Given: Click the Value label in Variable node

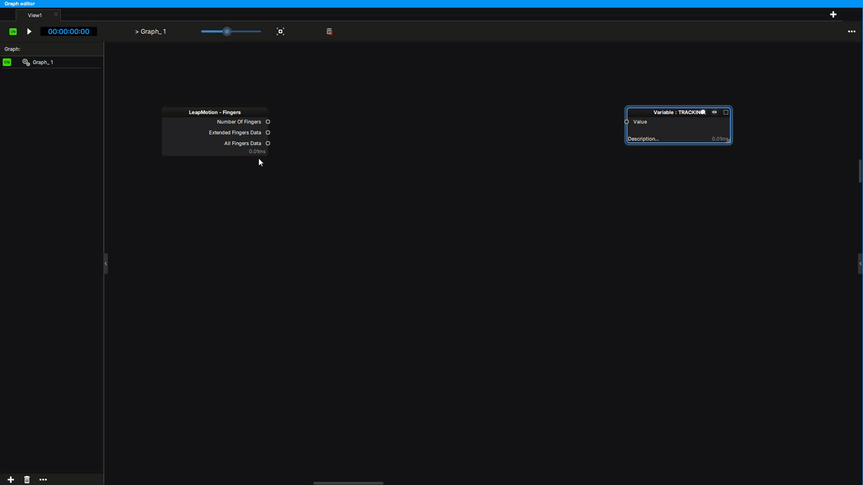Looking at the screenshot, I should pyautogui.click(x=640, y=122).
